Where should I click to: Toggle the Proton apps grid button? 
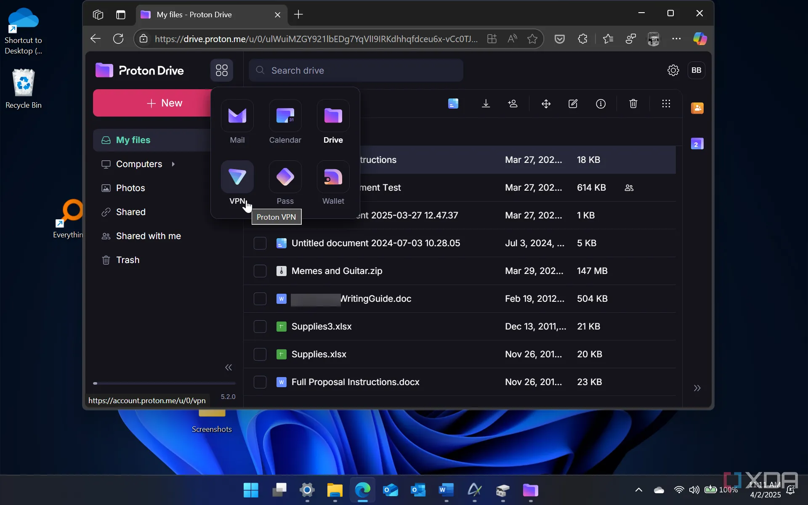(x=222, y=70)
